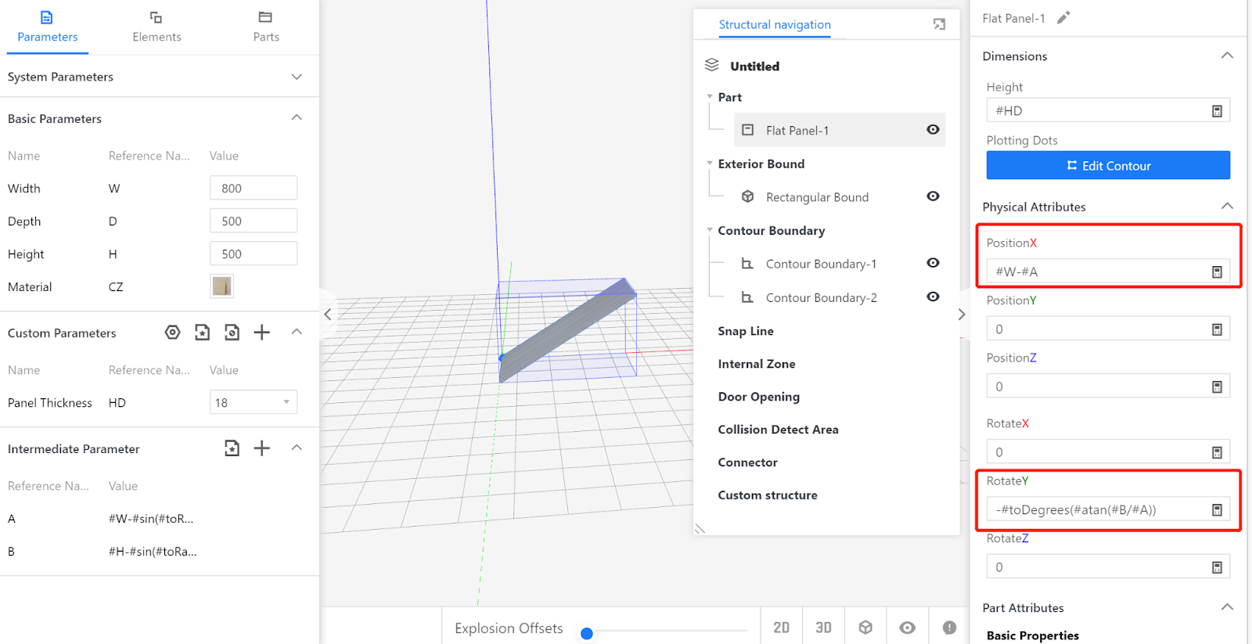Click the formula icon in PositionX field
The width and height of the screenshot is (1252, 644).
pos(1217,272)
